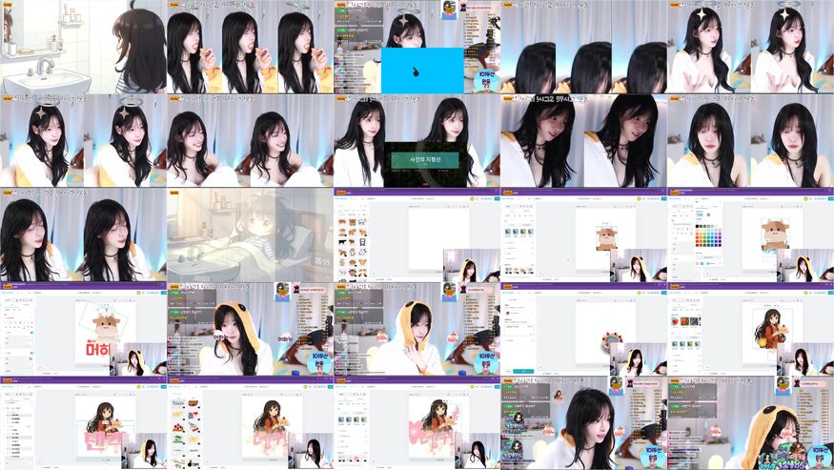
Task: Open the thumbnail showing only tops of heads
Action: tap(583, 47)
